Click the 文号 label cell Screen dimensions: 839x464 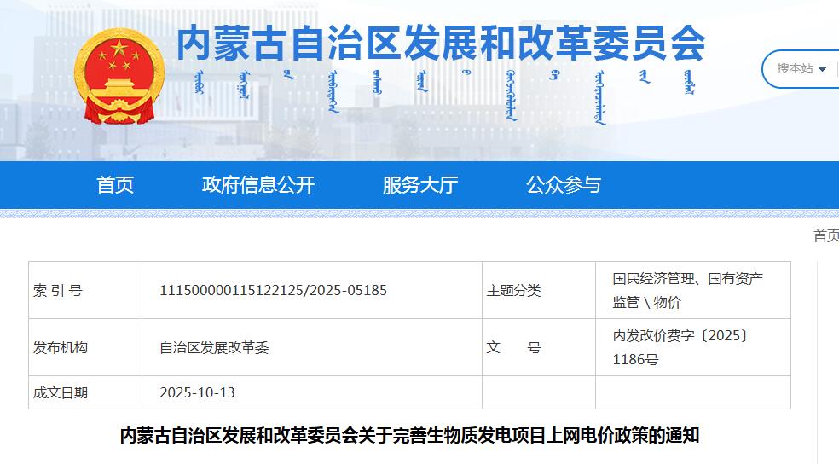(513, 348)
